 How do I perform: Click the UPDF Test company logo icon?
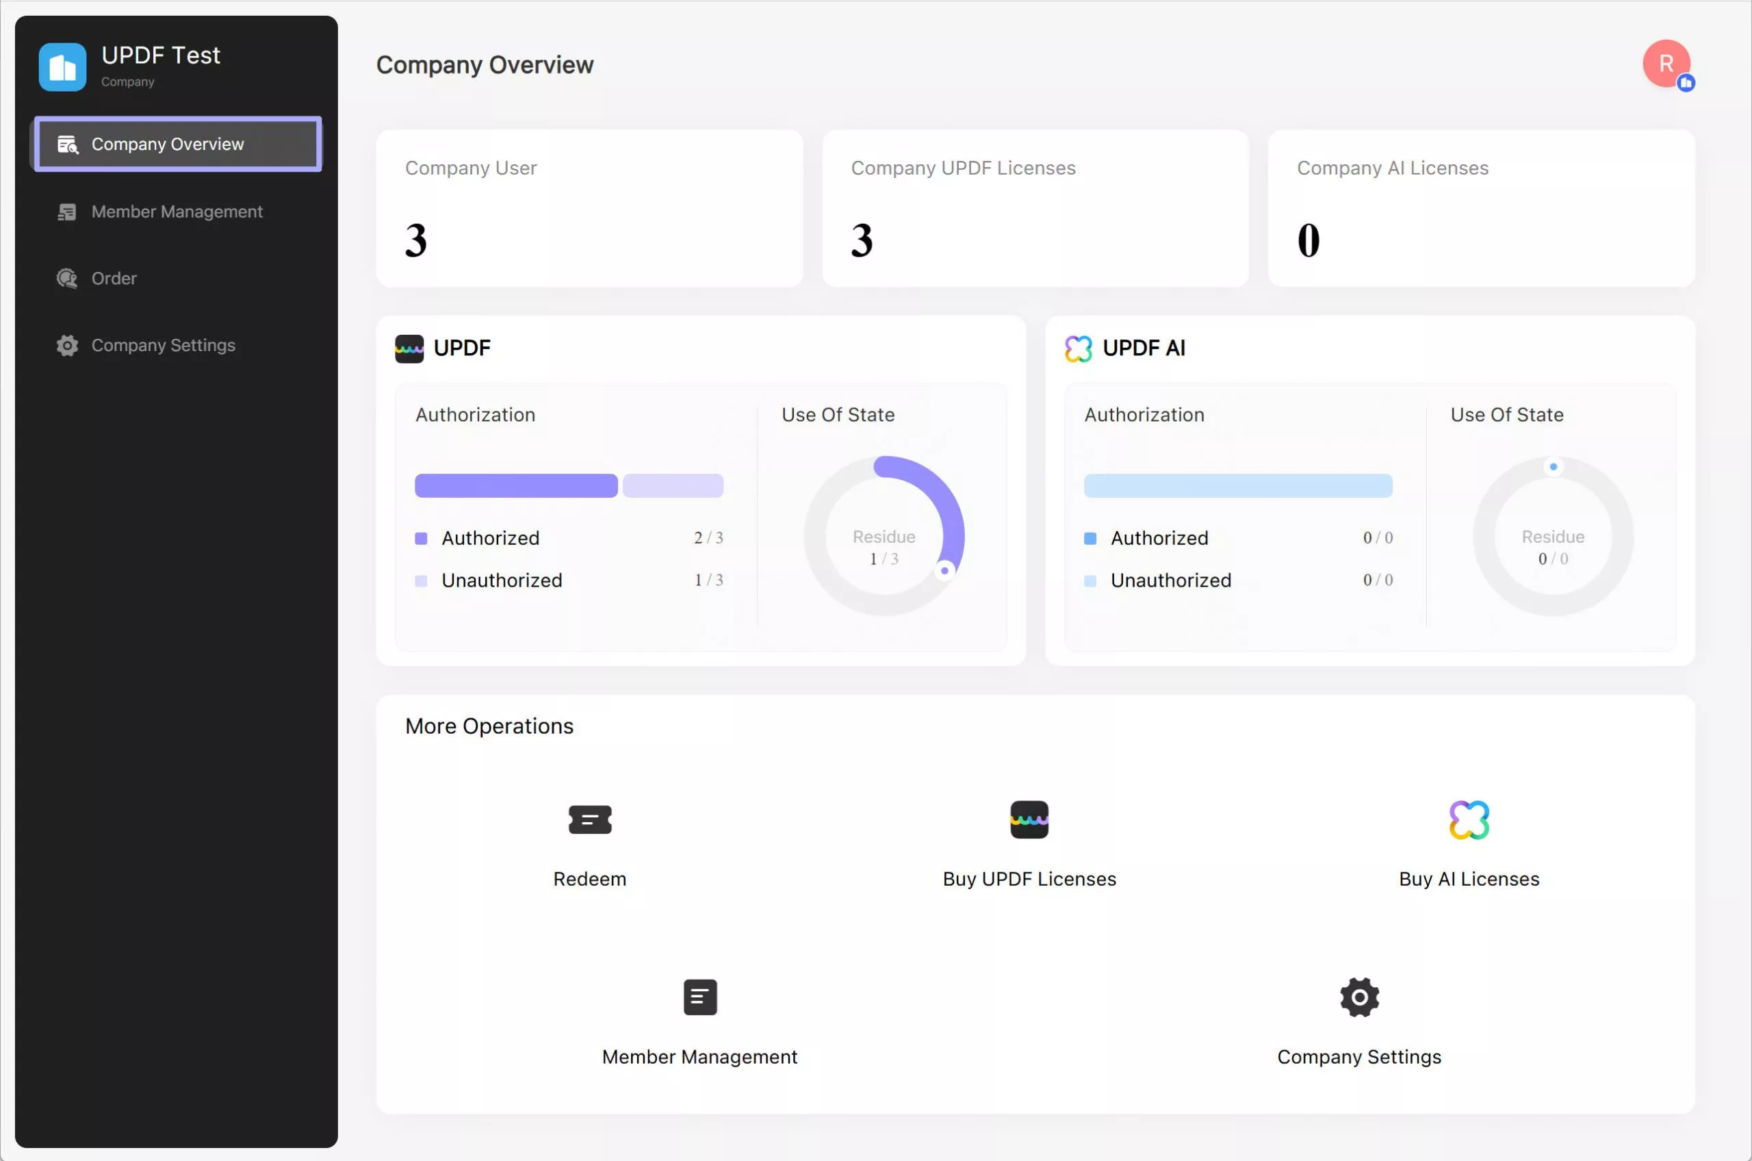(62, 67)
